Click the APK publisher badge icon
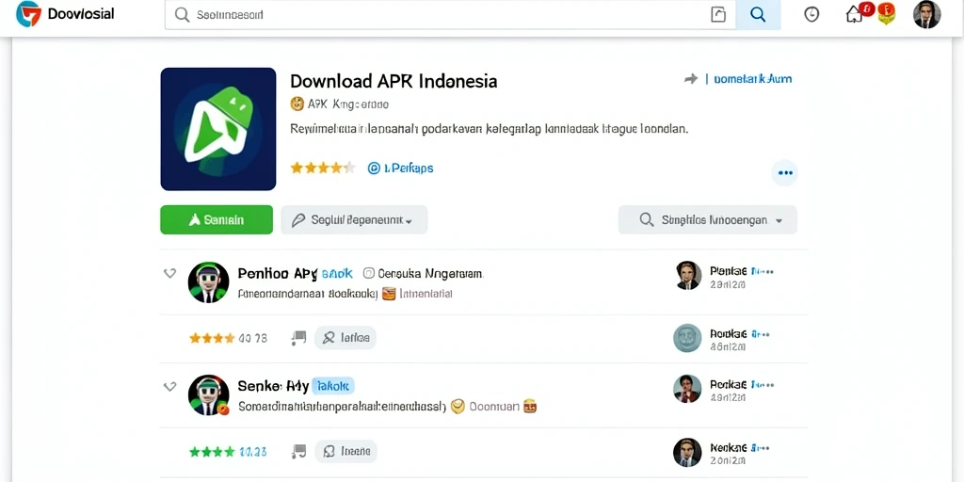The image size is (964, 482). coord(297,104)
